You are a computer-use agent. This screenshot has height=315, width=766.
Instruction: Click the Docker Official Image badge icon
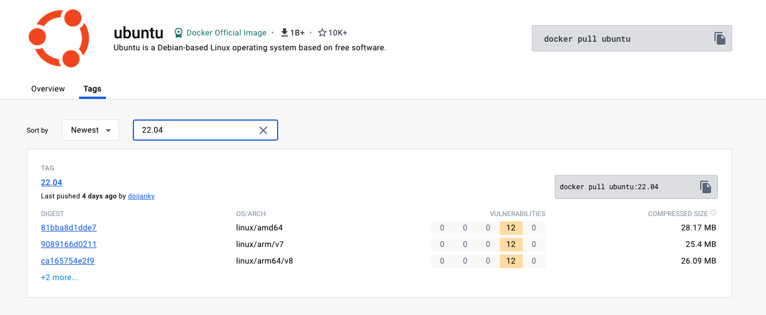coord(179,33)
